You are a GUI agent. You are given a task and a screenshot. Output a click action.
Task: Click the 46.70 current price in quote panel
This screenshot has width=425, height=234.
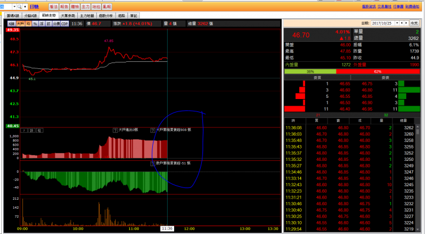click(x=300, y=35)
